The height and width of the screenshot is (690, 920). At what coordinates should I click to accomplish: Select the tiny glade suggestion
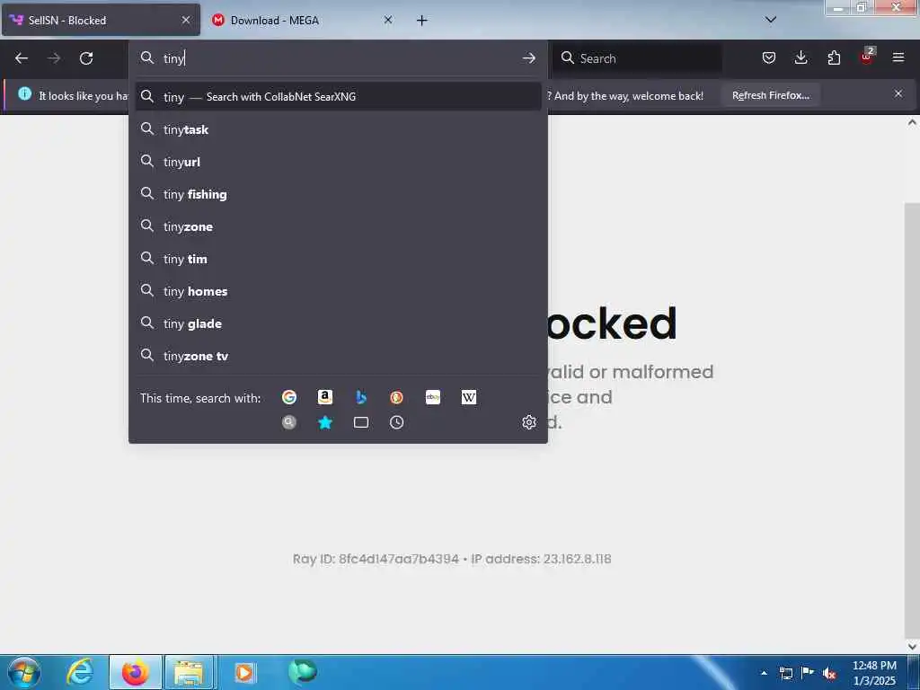338,323
